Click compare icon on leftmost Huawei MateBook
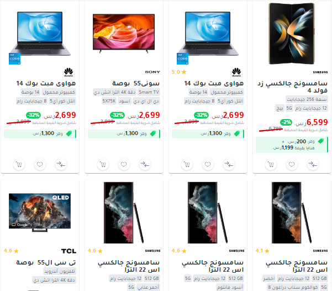 (61, 164)
